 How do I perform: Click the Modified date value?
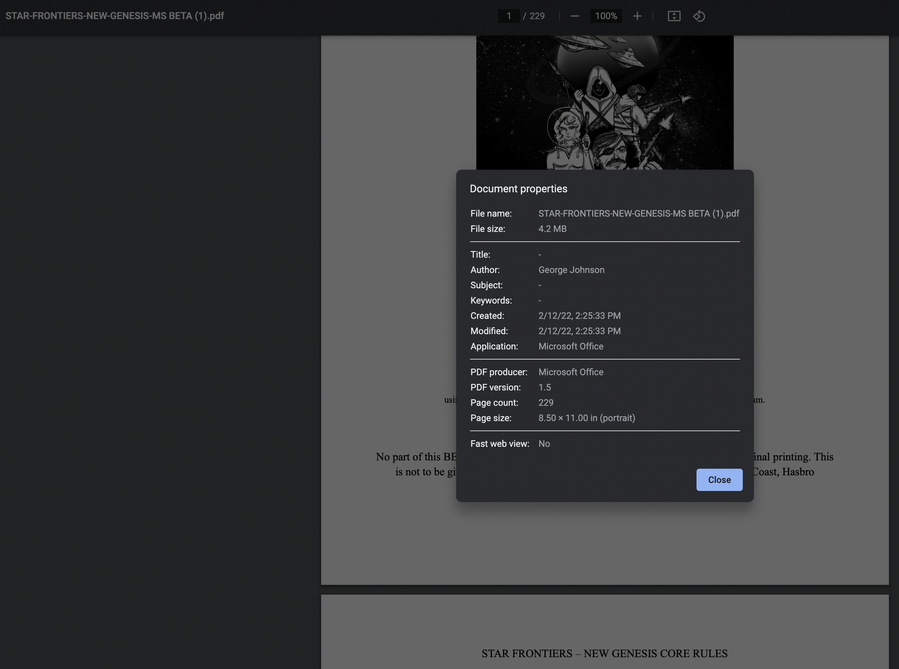pos(579,331)
